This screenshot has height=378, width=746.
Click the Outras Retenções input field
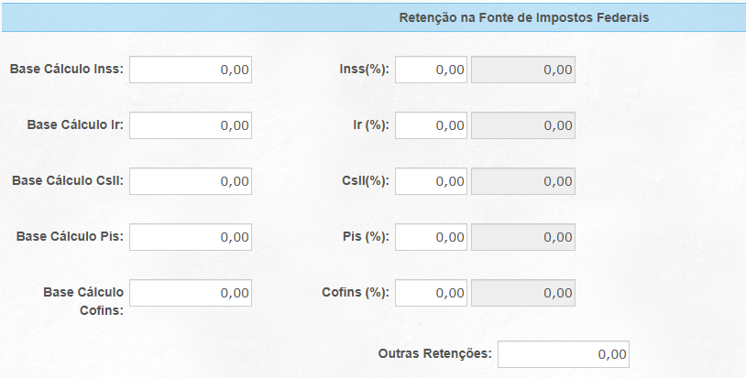564,354
